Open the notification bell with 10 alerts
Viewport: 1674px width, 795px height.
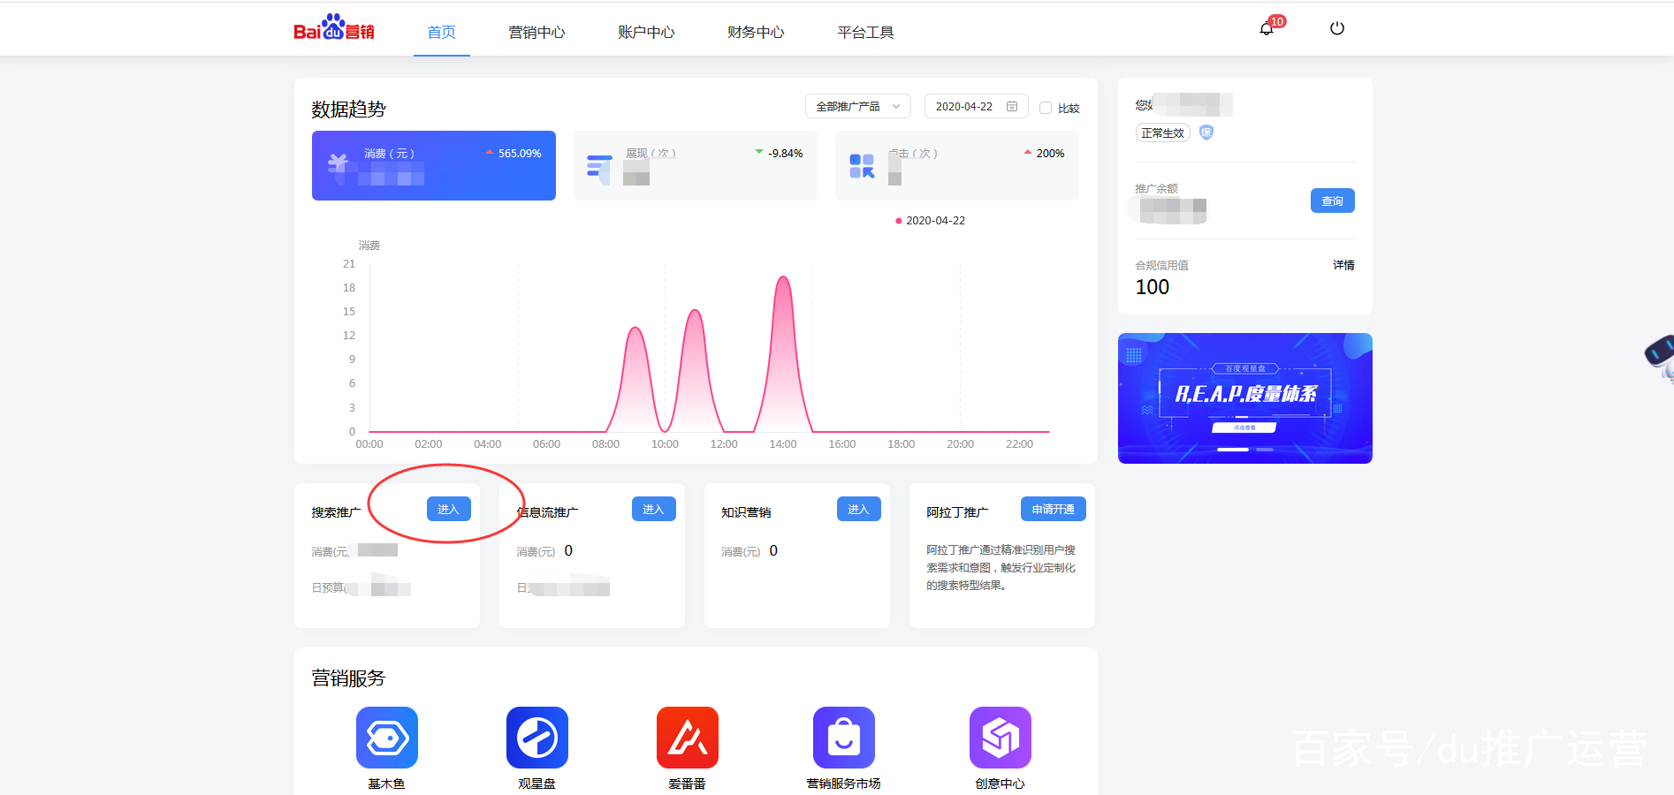click(x=1267, y=27)
